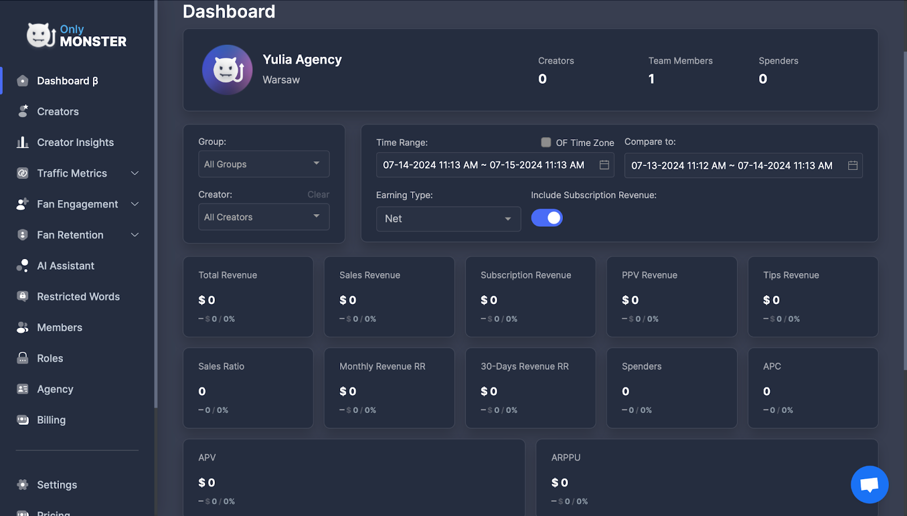Image resolution: width=907 pixels, height=516 pixels.
Task: Click the 30-Days Revenue RR card
Action: 530,388
